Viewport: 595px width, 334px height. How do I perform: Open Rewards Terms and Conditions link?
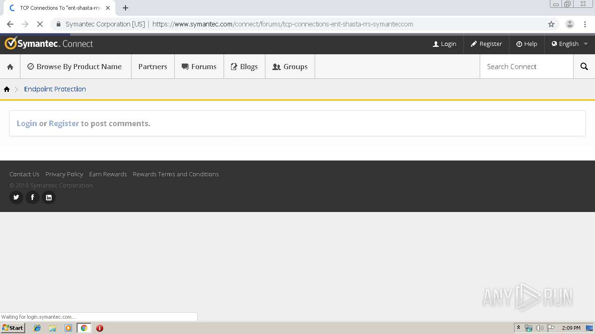(176, 174)
